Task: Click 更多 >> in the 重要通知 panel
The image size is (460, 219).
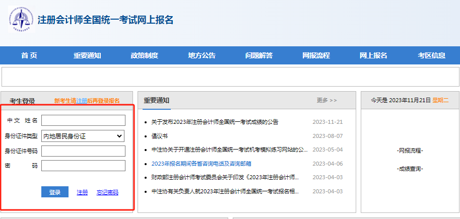Action: coord(326,100)
